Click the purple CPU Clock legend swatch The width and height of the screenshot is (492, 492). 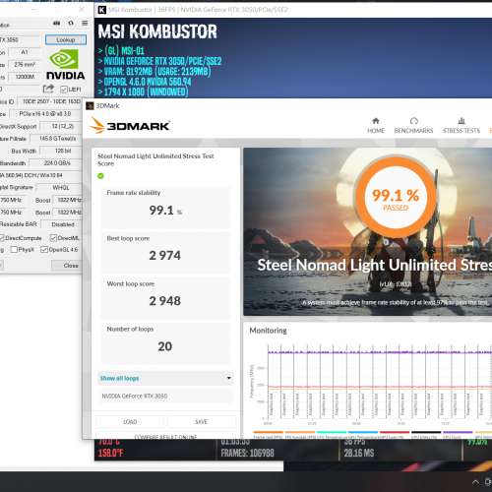[x=458, y=432]
